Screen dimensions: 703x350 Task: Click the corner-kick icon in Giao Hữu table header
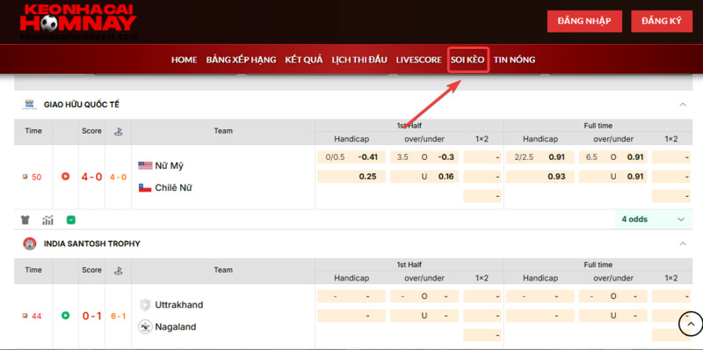118,132
